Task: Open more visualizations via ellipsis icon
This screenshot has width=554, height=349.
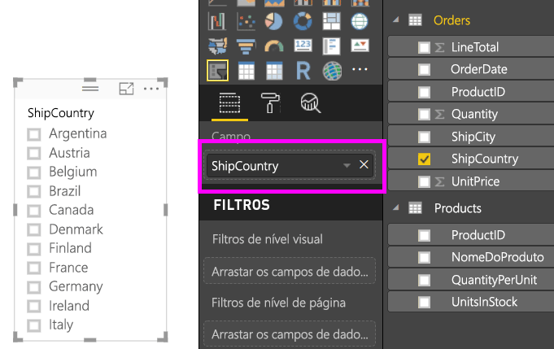Action: pos(360,69)
